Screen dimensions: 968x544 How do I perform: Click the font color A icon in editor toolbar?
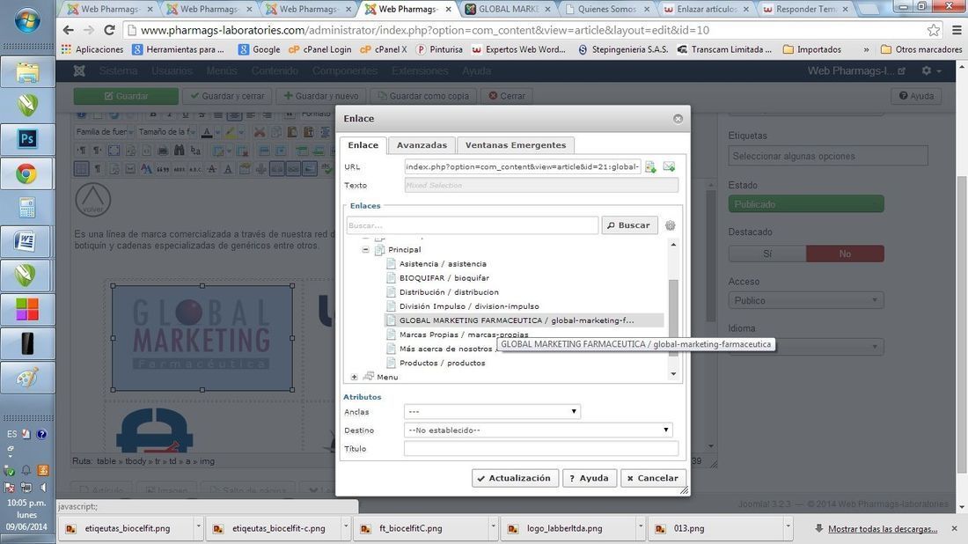tap(206, 131)
